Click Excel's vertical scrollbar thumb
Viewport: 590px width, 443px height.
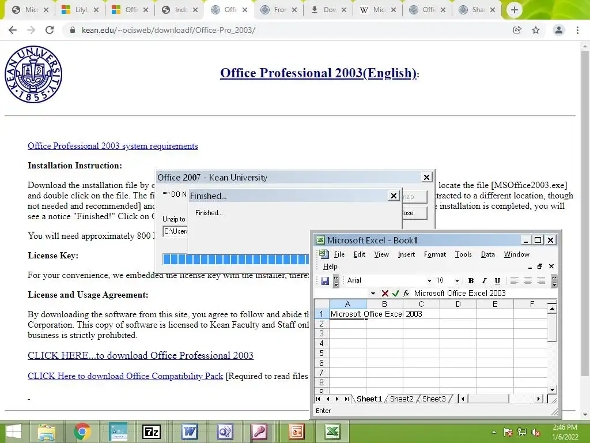(551, 328)
